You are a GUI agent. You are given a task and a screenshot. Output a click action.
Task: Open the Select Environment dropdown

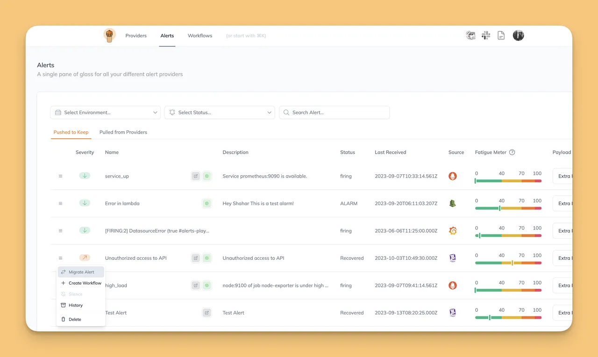[x=106, y=112]
